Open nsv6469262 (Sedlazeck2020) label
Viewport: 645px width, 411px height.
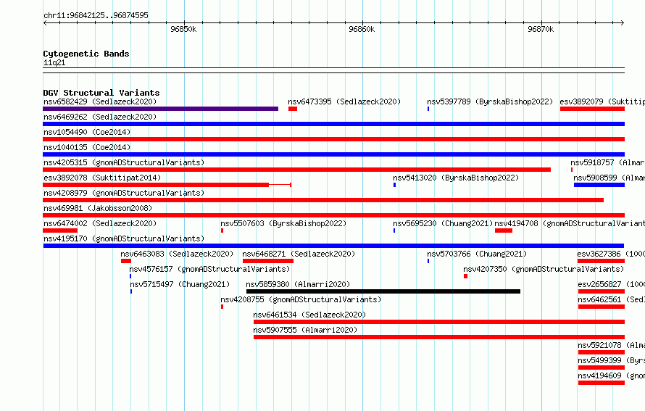(100, 117)
